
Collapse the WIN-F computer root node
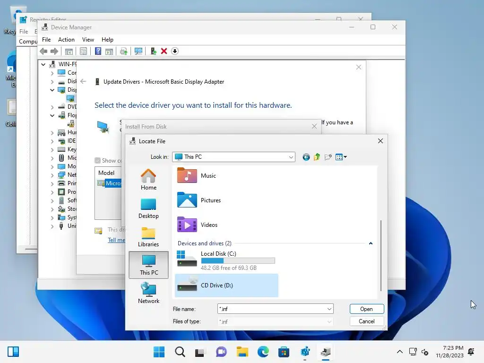tap(43, 64)
